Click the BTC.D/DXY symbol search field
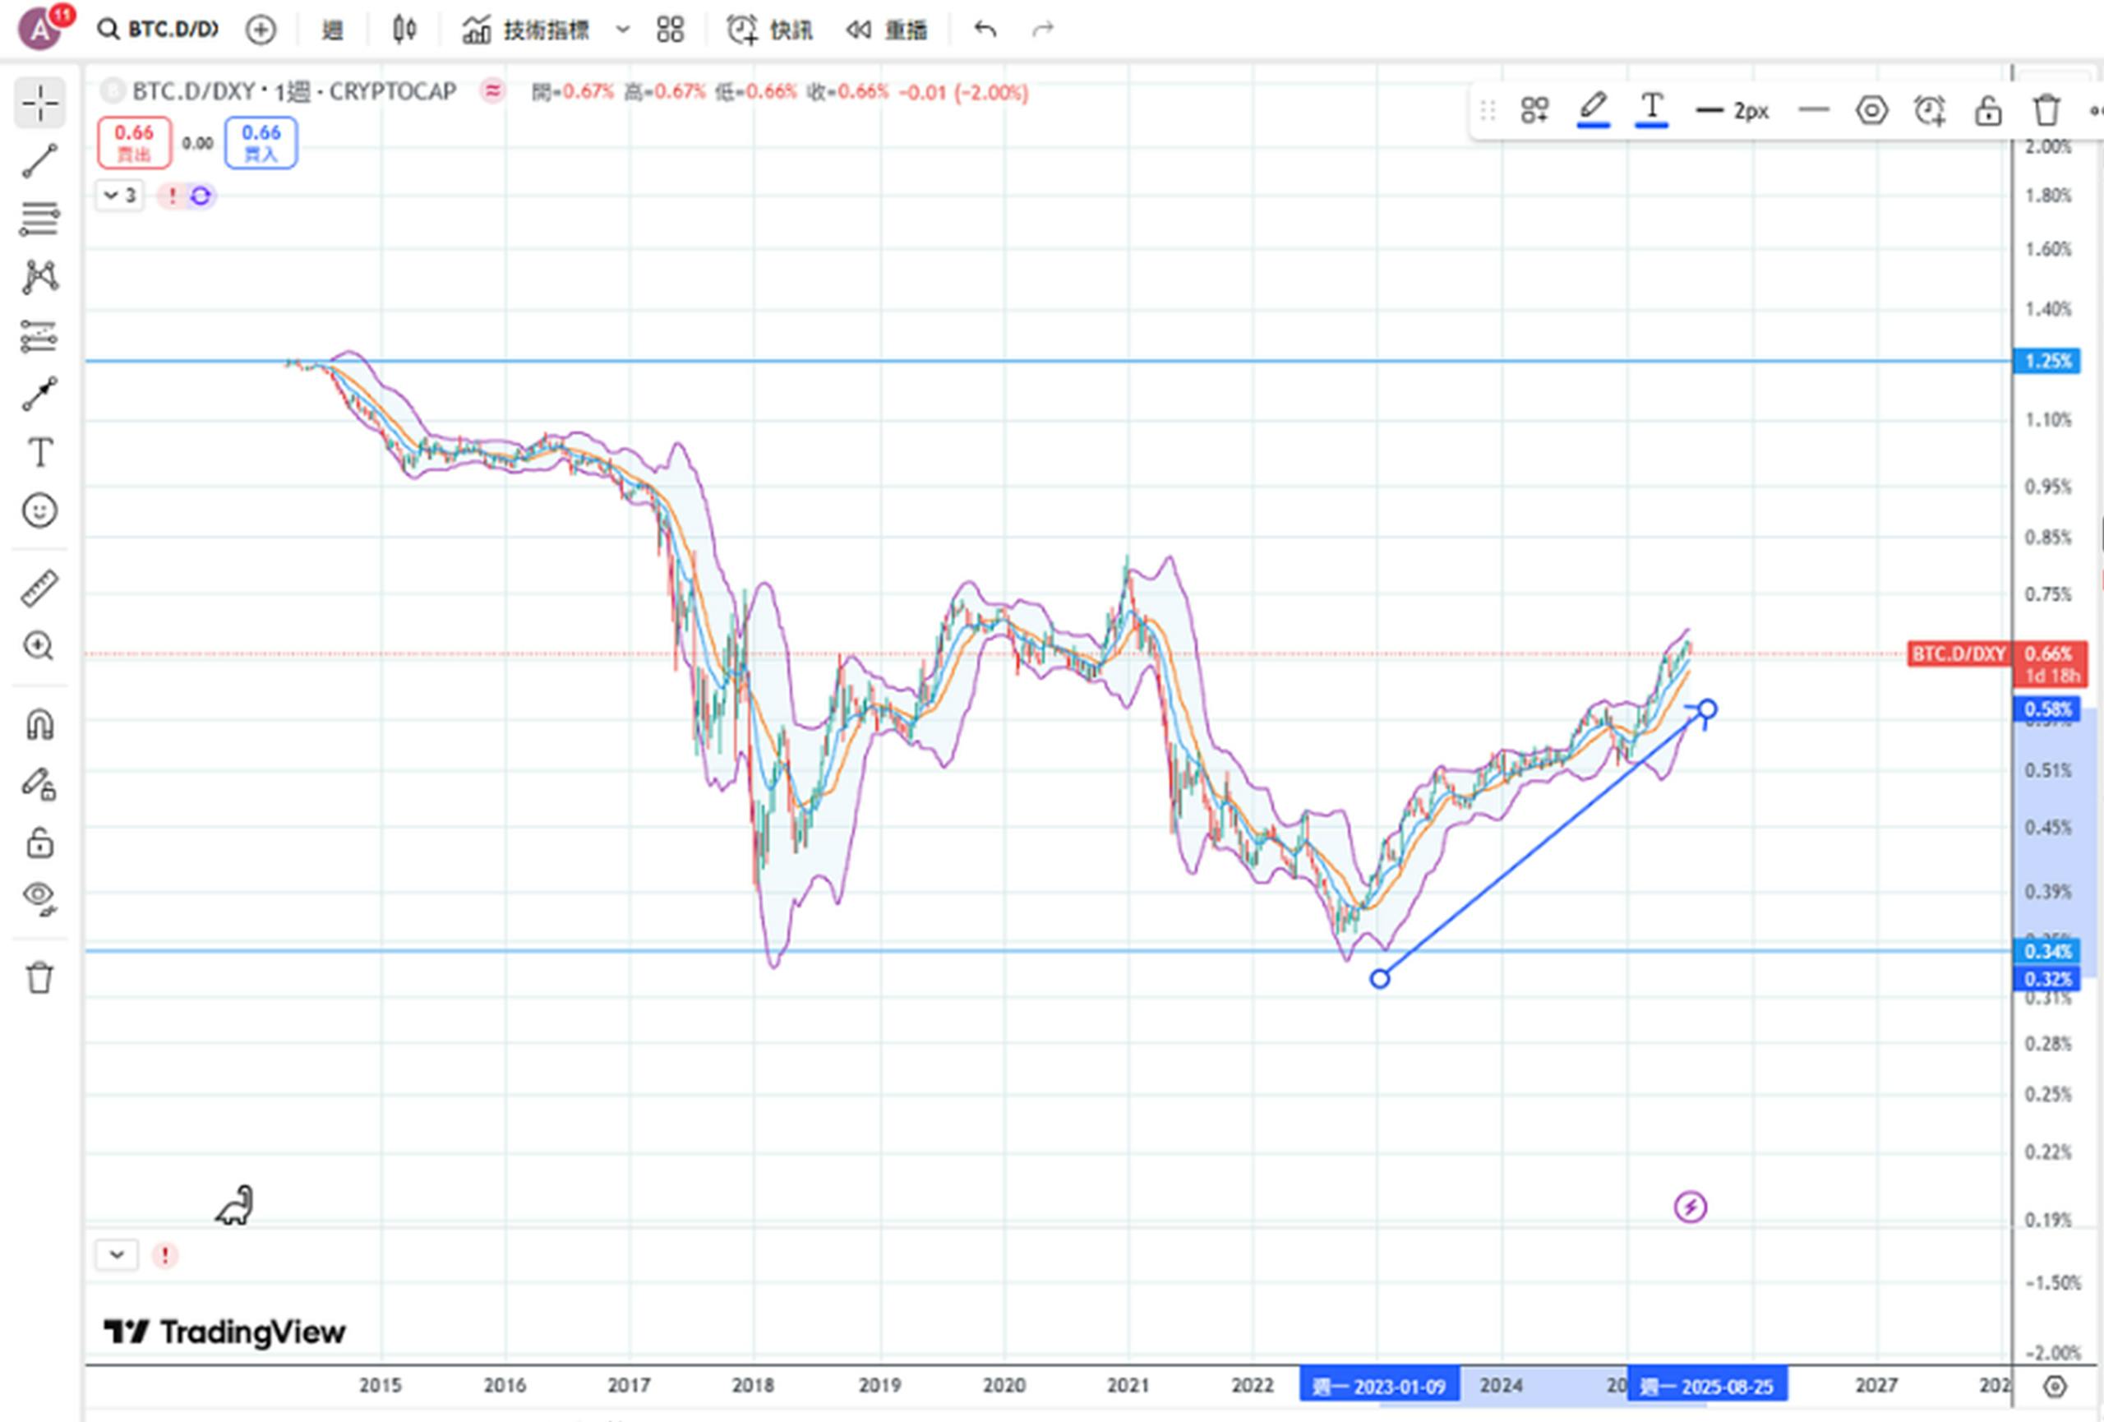This screenshot has width=2104, height=1422. tap(159, 30)
